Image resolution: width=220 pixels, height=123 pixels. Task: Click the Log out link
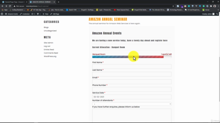point(47,46)
